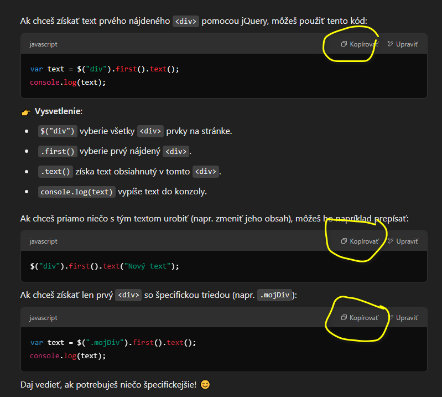Click the first line in the first code block
Viewport: 442px width, 397px height.
pos(105,69)
